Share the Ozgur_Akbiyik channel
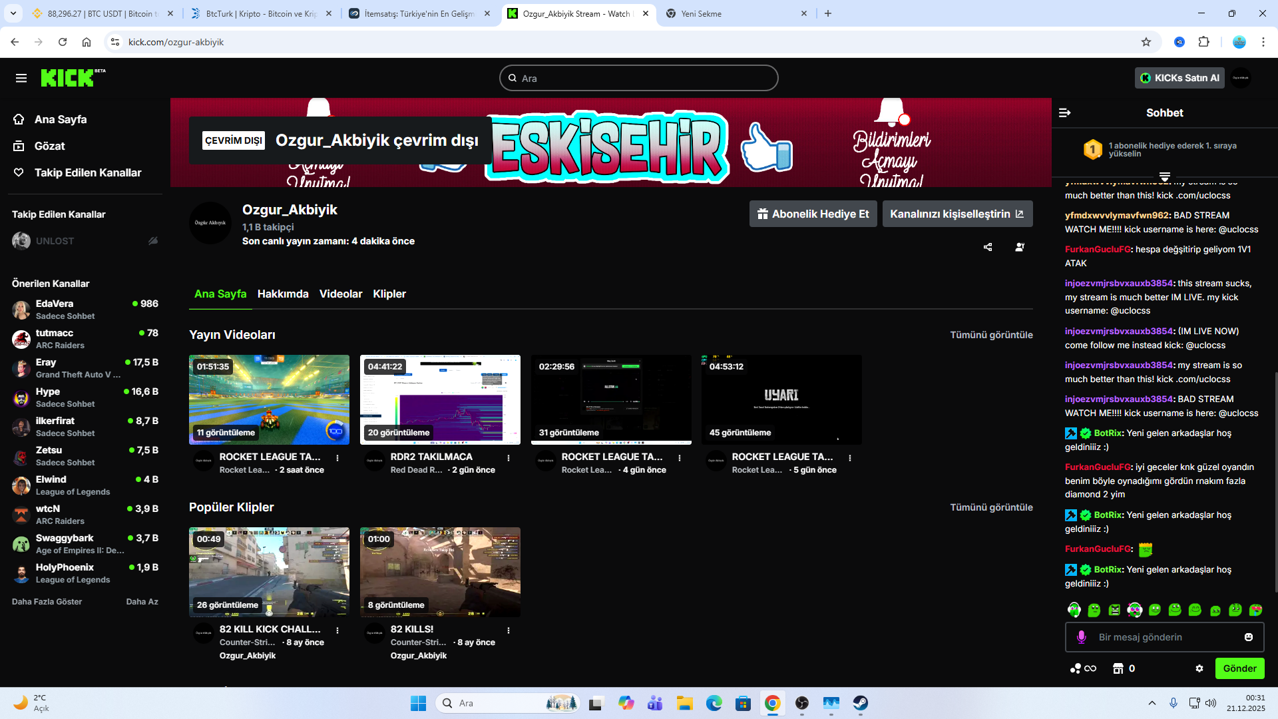Viewport: 1278px width, 719px height. (x=988, y=247)
